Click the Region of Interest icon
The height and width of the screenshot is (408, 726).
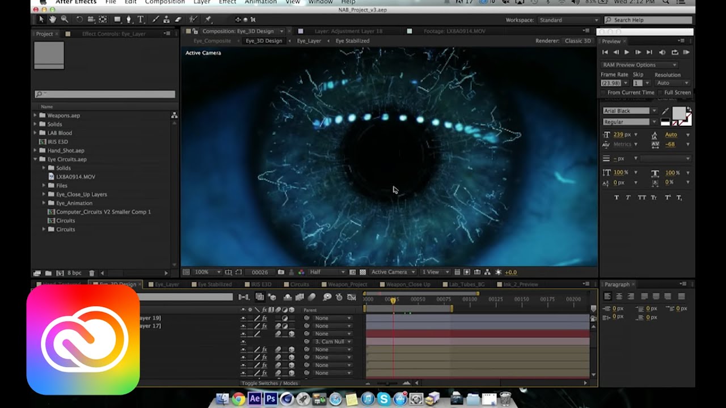point(353,272)
